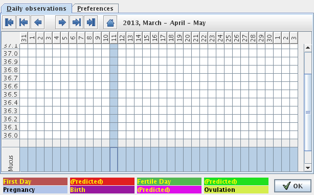
Task: Click the 37.0 temperature row label
Action: [11, 54]
